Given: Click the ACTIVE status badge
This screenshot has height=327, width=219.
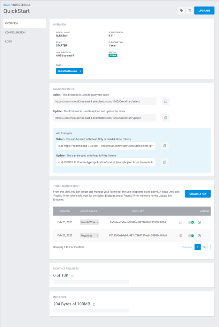Looking at the screenshot, I should click(113, 56).
